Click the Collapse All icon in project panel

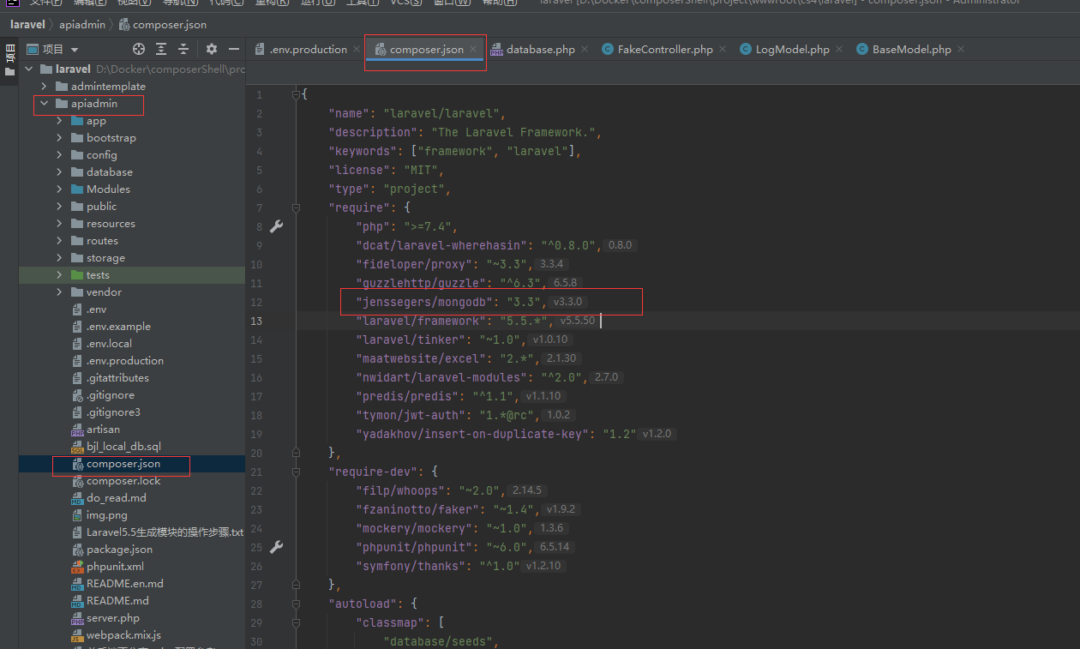click(183, 50)
